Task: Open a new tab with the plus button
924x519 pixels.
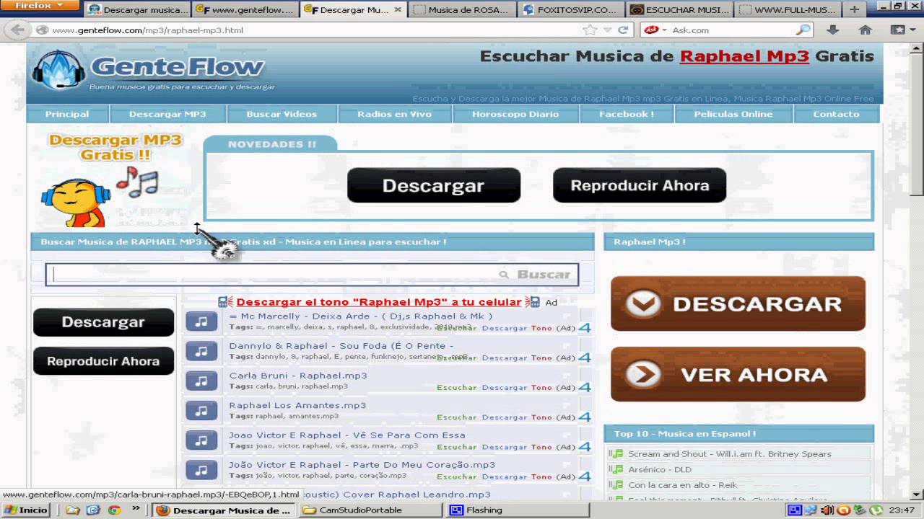Action: click(855, 9)
